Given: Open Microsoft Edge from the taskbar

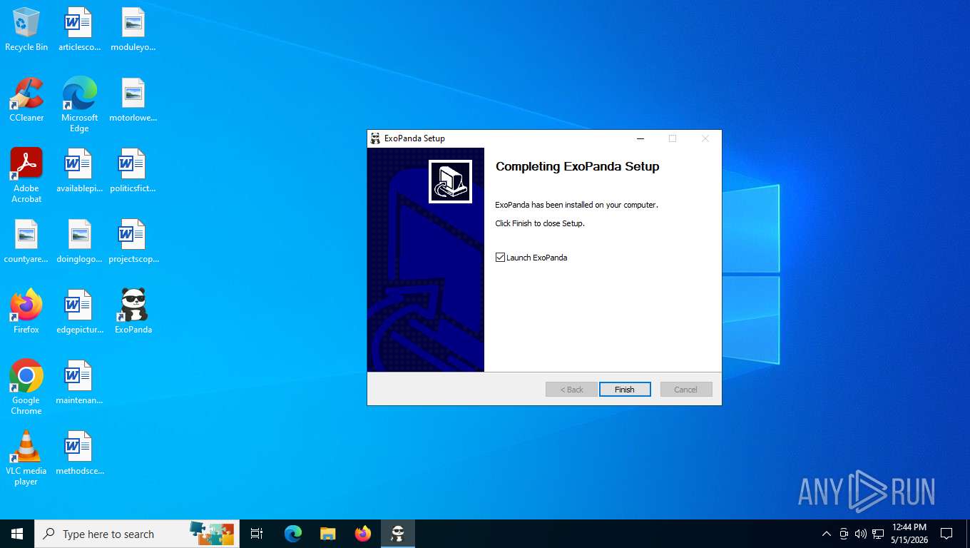Looking at the screenshot, I should (293, 534).
